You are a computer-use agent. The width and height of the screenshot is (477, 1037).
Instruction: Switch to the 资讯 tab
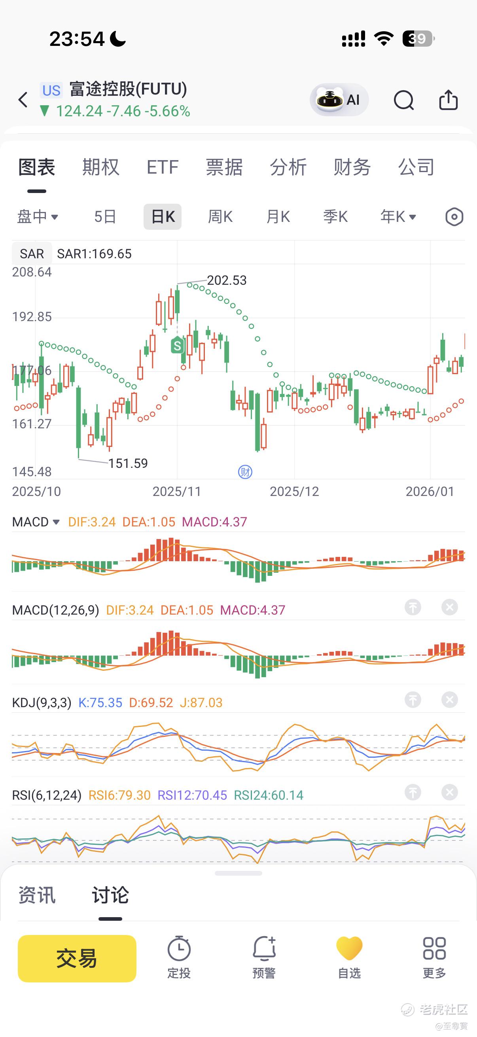[x=37, y=896]
